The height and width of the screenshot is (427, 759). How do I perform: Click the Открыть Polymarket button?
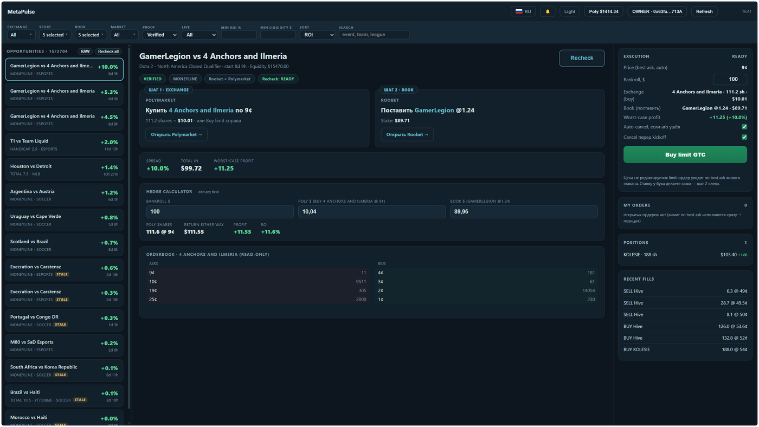point(176,134)
